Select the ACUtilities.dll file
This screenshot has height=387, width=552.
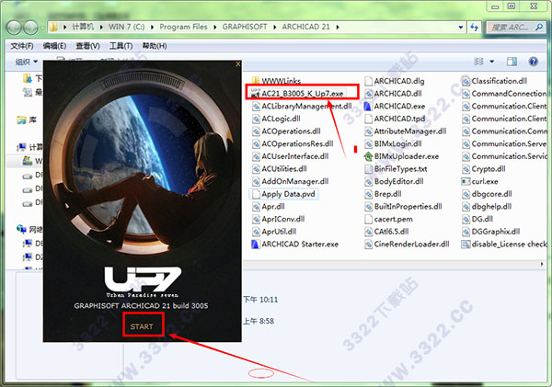(x=280, y=169)
